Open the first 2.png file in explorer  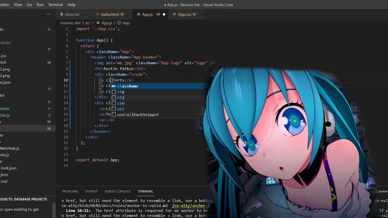click(5, 69)
